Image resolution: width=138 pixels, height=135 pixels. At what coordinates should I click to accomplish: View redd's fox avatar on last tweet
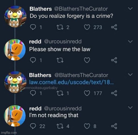click(15, 116)
